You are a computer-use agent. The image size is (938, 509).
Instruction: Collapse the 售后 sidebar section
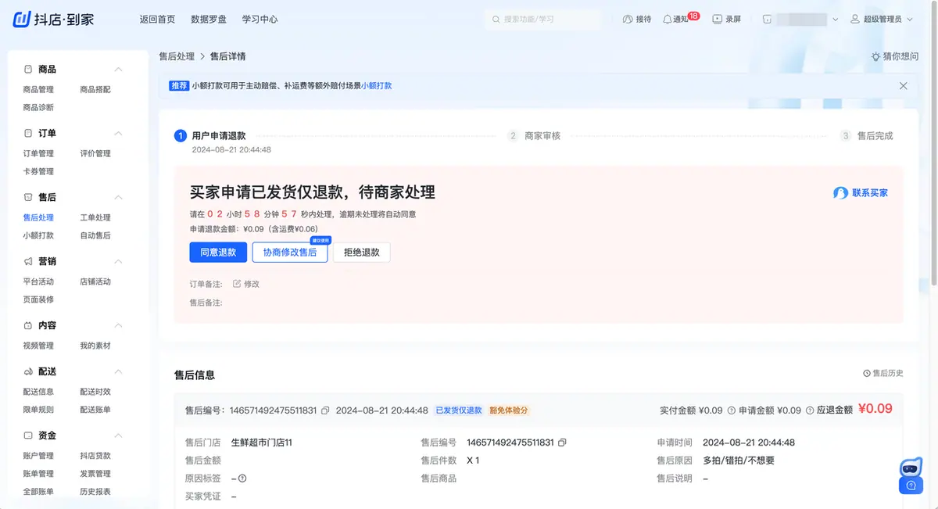[x=119, y=198]
